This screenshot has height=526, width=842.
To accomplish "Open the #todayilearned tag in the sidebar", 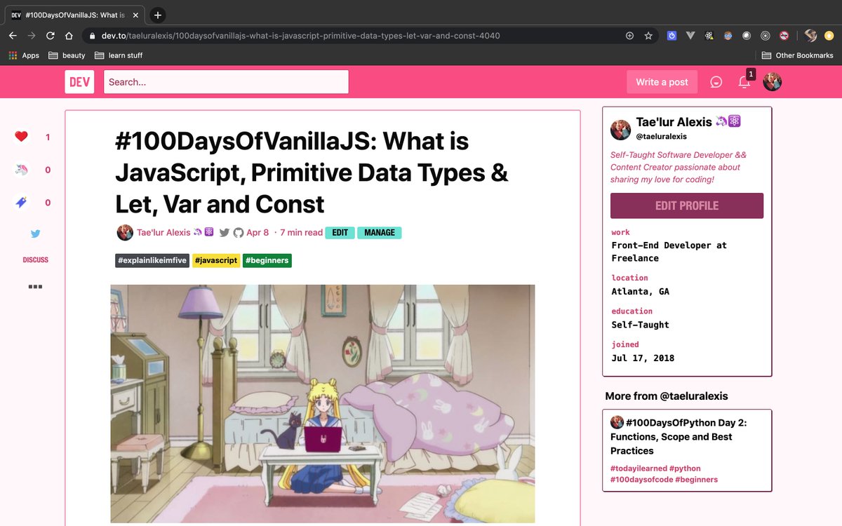I will [x=638, y=468].
